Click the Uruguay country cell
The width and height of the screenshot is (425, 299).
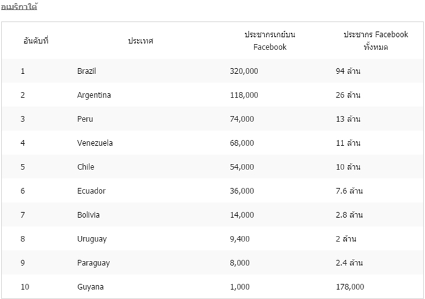point(92,239)
